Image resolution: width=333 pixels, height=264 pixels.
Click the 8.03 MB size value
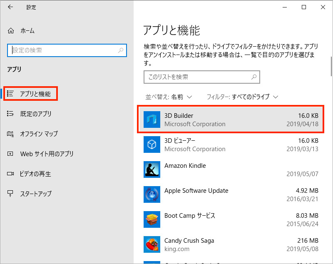tap(307, 216)
